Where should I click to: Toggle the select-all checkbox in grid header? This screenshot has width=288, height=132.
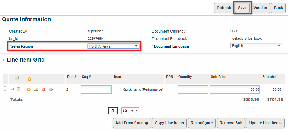point(17,78)
